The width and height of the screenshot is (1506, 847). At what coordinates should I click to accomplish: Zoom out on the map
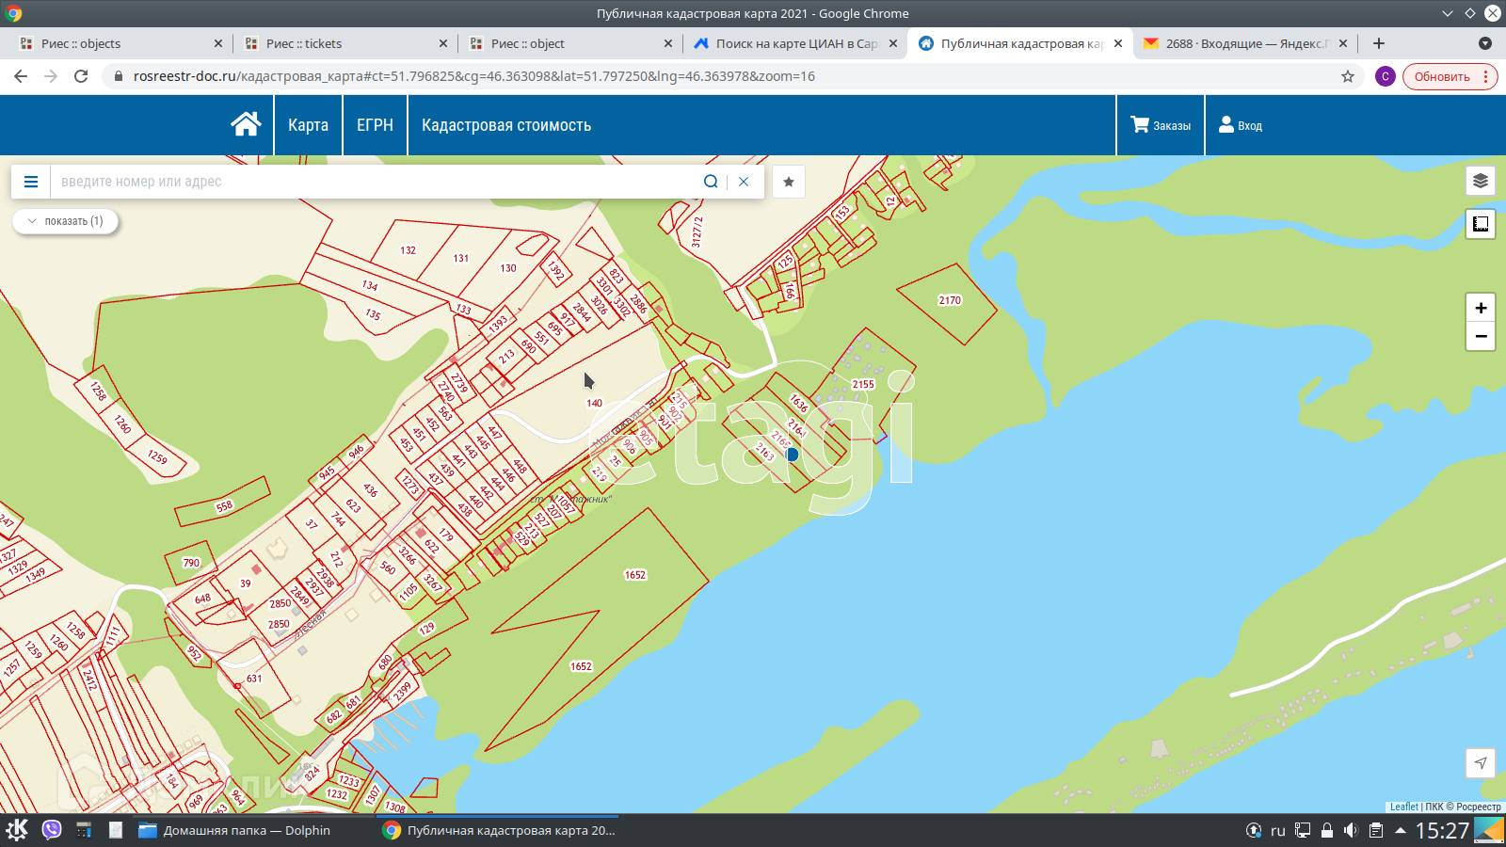[x=1480, y=336]
